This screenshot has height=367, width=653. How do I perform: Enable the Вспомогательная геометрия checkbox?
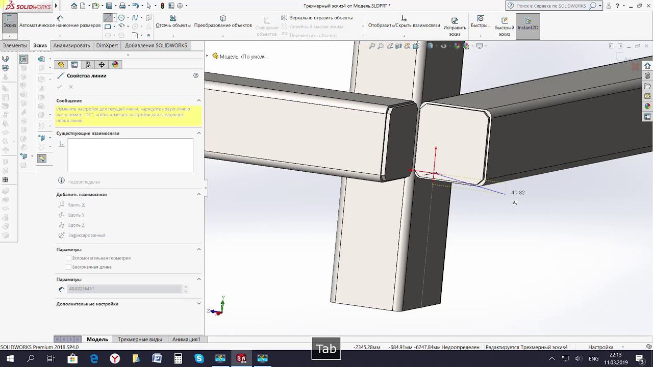(x=69, y=258)
